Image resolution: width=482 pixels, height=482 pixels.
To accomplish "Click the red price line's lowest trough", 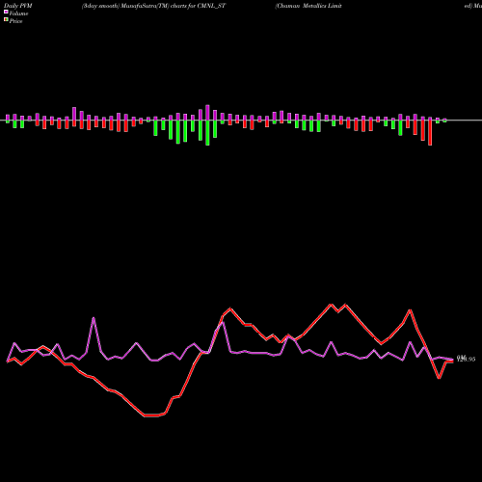I will point(151,415).
